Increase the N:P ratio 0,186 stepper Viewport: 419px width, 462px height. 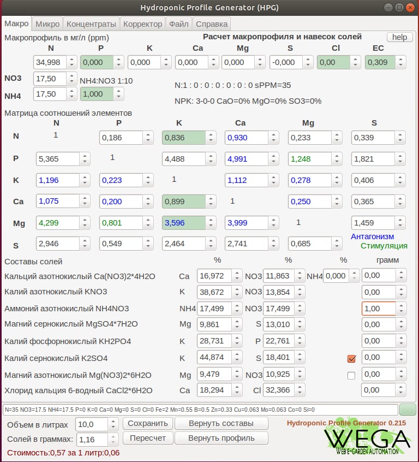point(148,135)
